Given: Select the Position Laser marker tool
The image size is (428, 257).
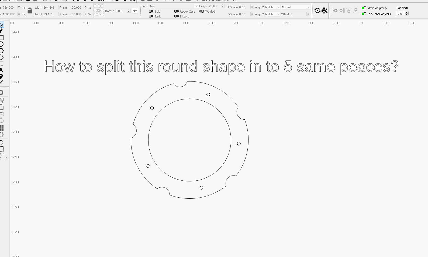Looking at the screenshot, I should pos(1,76).
